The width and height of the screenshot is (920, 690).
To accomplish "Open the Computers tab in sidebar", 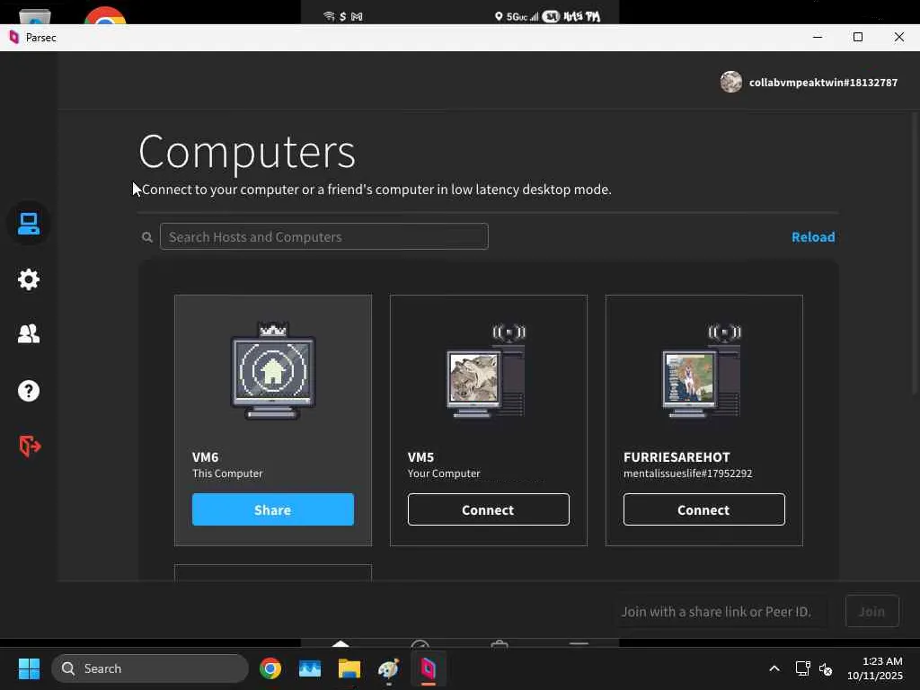I will point(28,224).
